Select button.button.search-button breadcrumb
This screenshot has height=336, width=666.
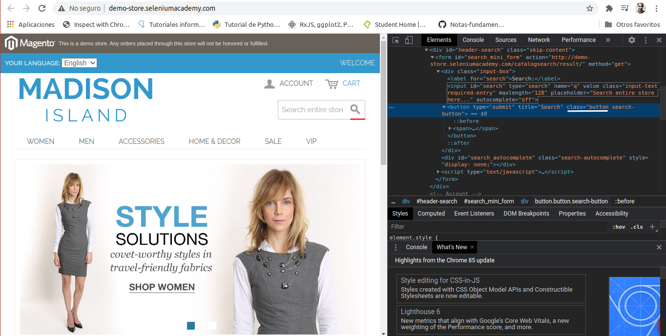[x=571, y=201]
